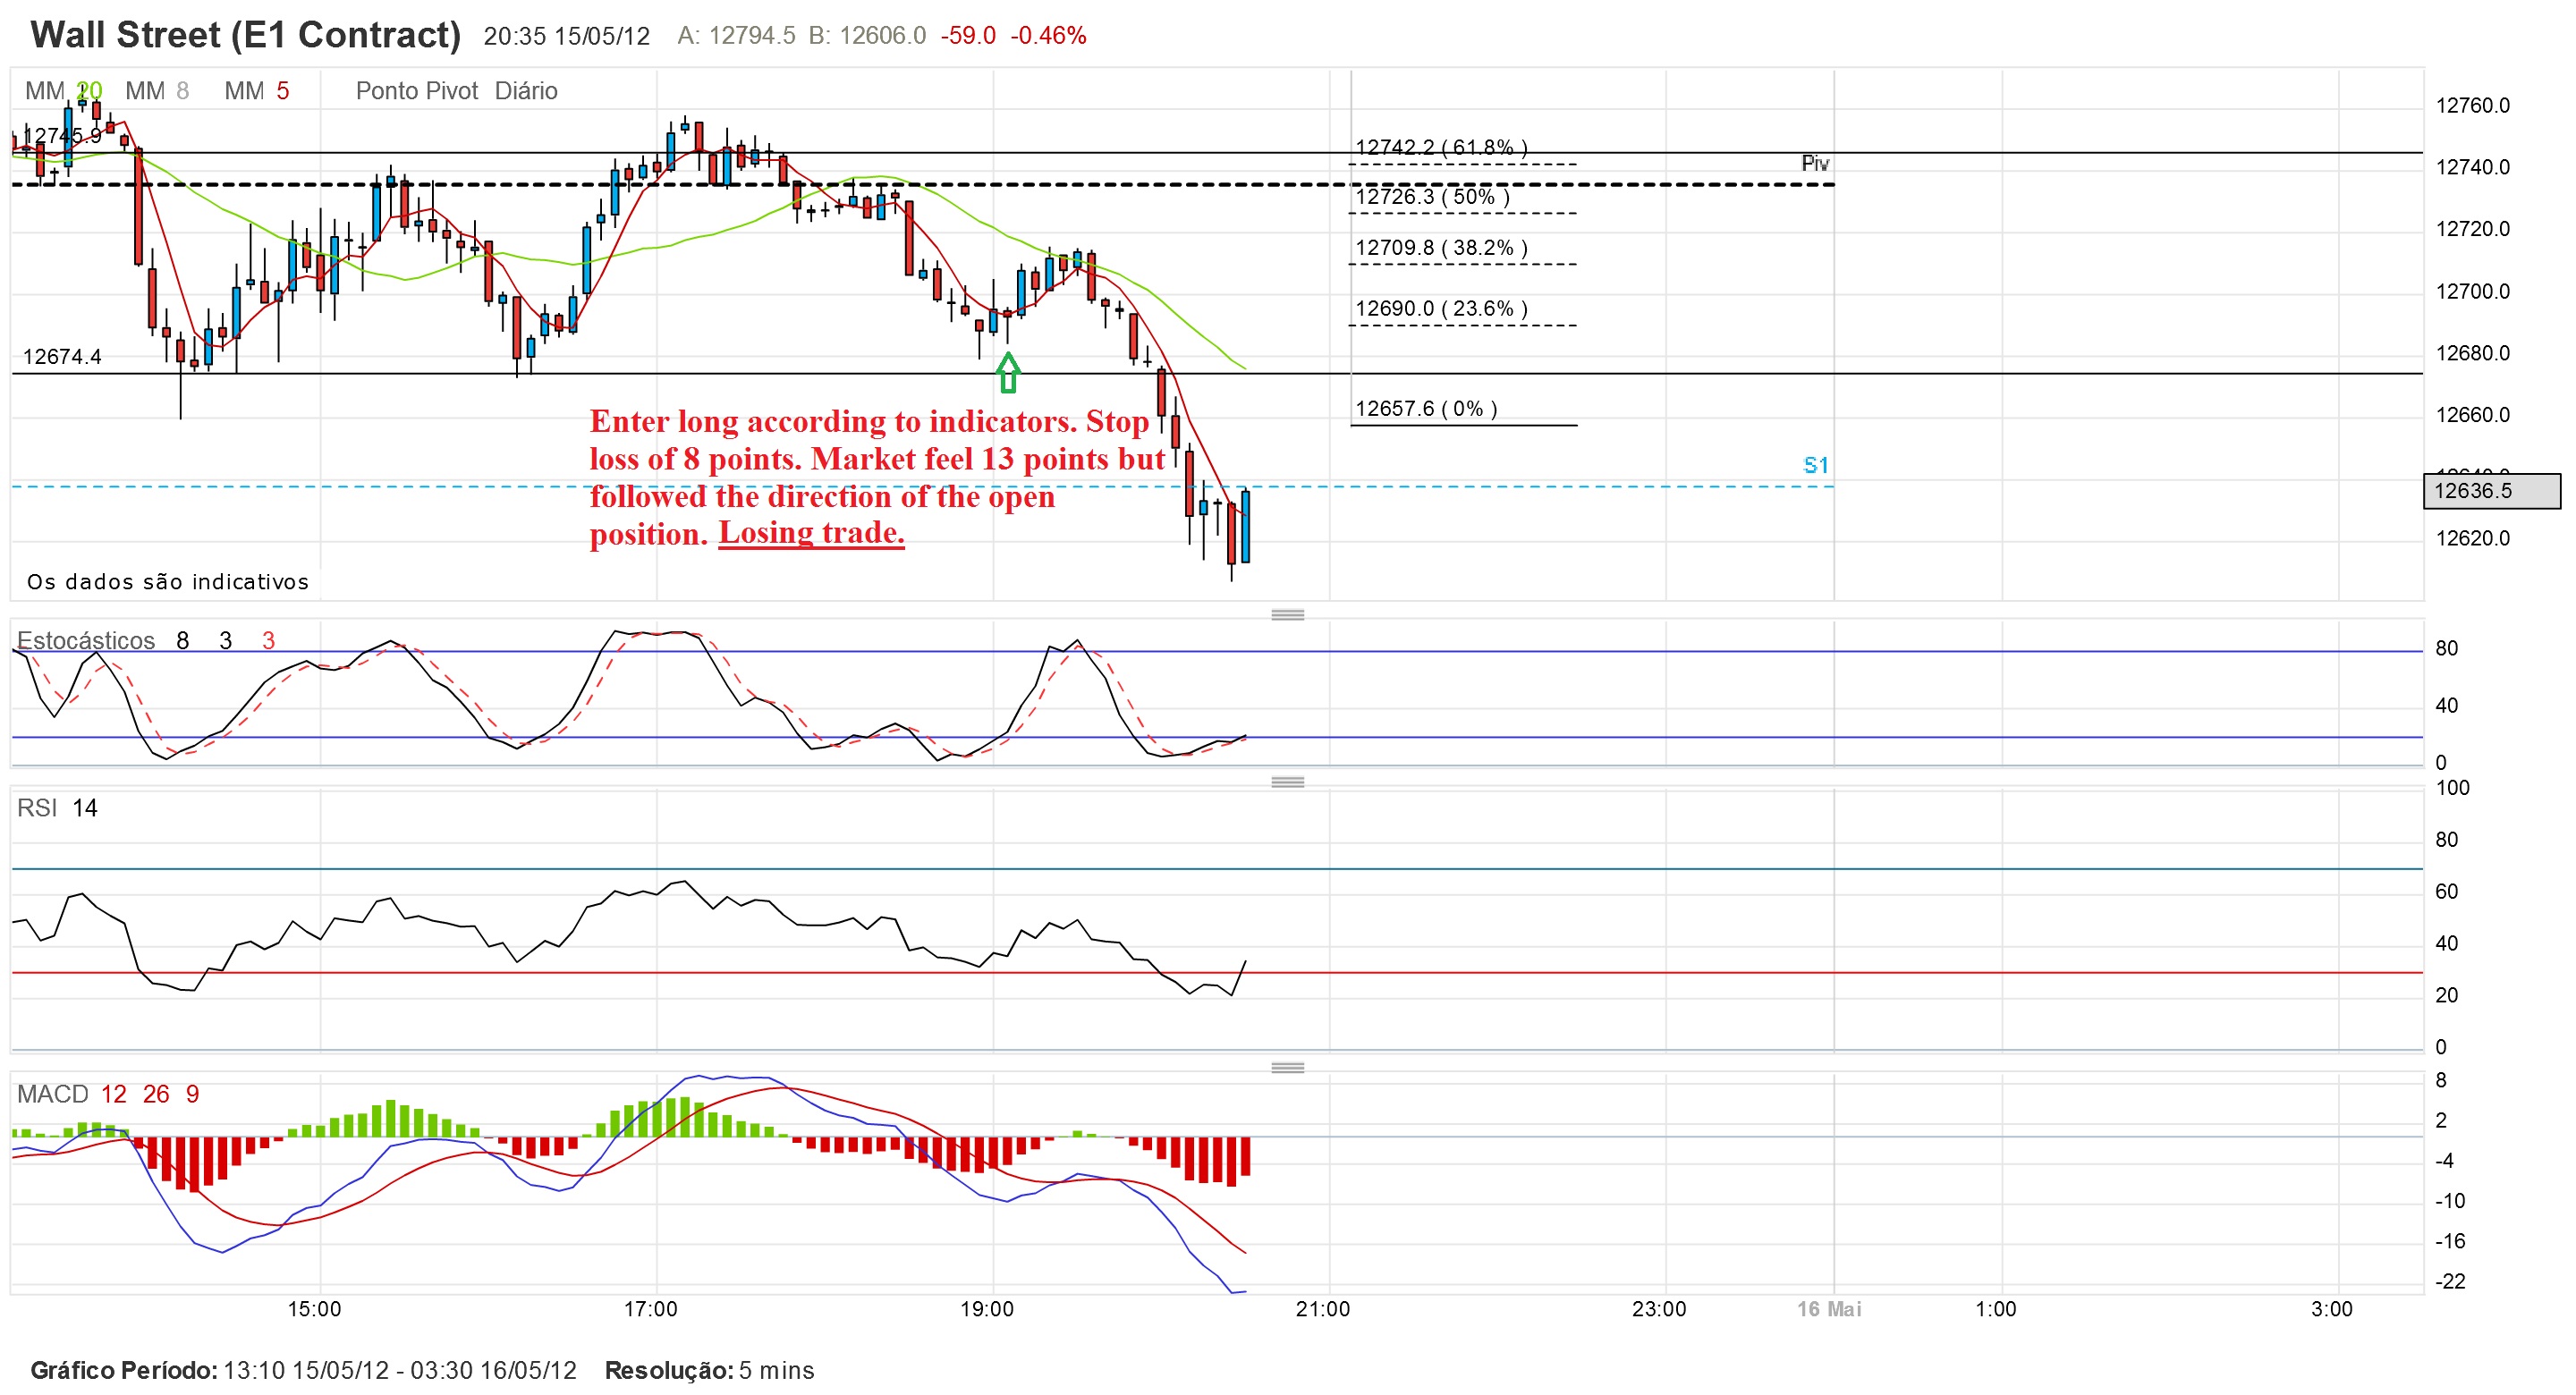The height and width of the screenshot is (1395, 2576).
Task: Click the RSI axis value 100
Action: (2452, 788)
